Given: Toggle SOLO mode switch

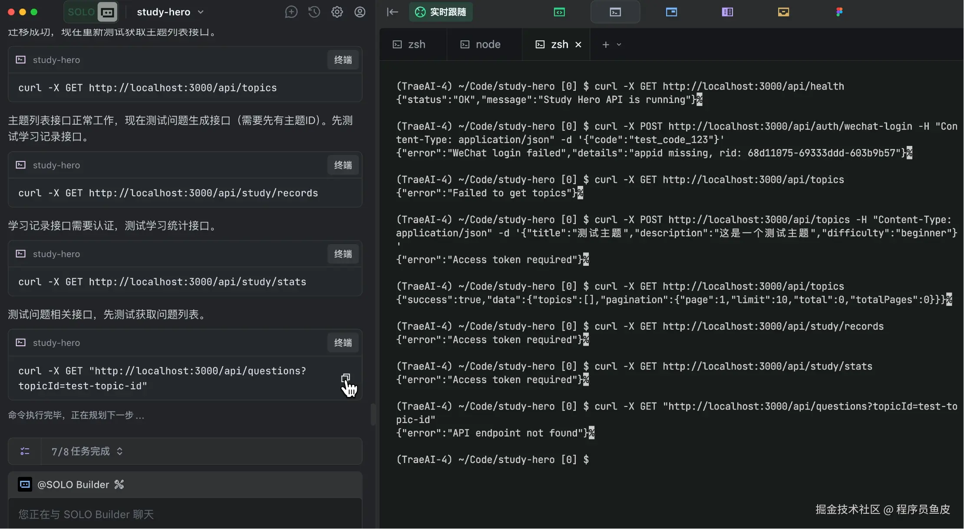Looking at the screenshot, I should click(x=92, y=12).
